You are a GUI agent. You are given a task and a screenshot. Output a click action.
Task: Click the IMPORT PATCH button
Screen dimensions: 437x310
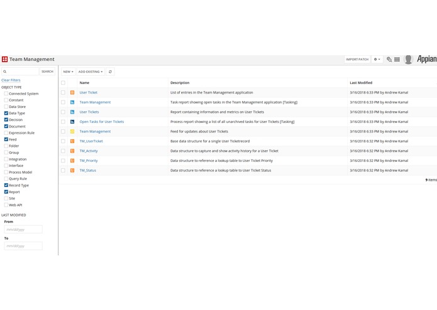[357, 59]
